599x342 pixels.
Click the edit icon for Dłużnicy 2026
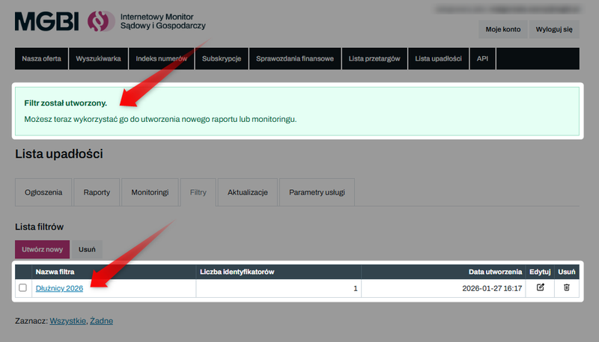pos(541,287)
